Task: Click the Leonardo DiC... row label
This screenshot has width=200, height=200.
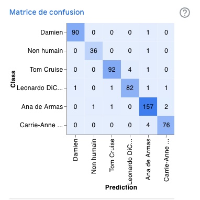Action: point(40,88)
